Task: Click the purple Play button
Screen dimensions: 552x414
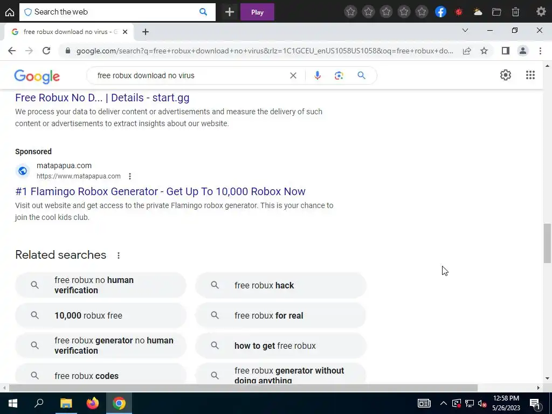Action: (x=257, y=12)
